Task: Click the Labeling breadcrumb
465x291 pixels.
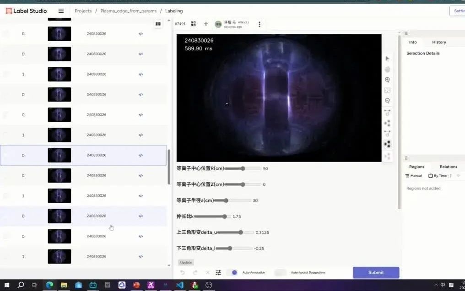Action: (174, 11)
